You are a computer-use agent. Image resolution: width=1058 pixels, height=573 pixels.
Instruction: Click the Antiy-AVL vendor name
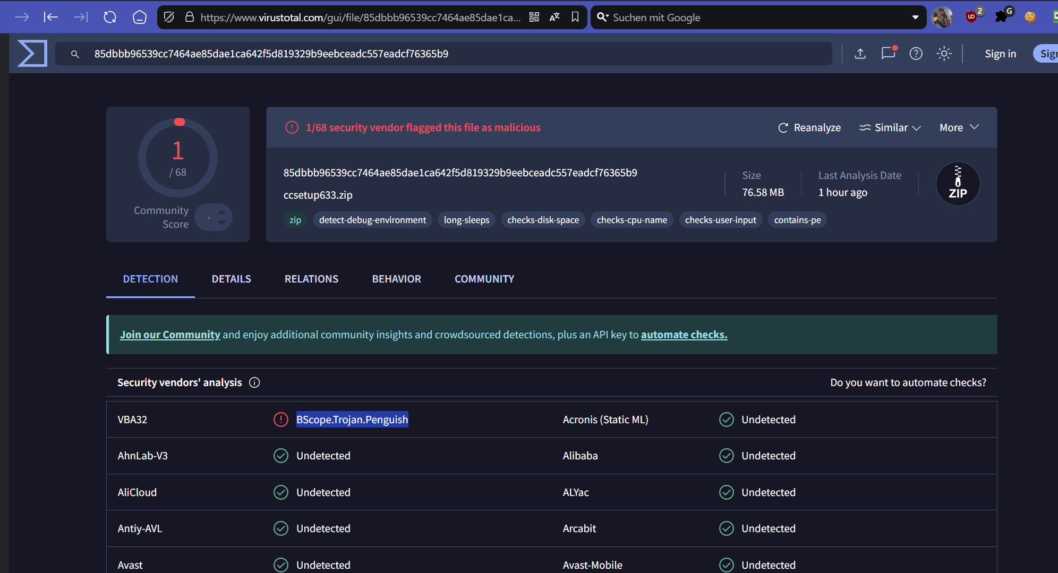[140, 528]
